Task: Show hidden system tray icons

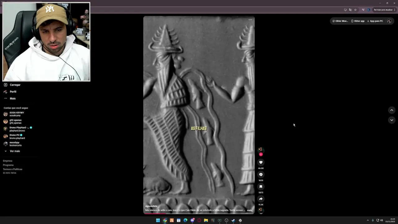Action: click(x=368, y=220)
